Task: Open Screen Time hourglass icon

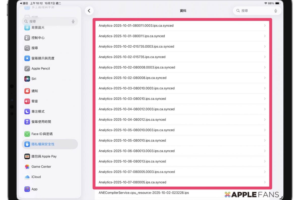Action: pos(27,122)
